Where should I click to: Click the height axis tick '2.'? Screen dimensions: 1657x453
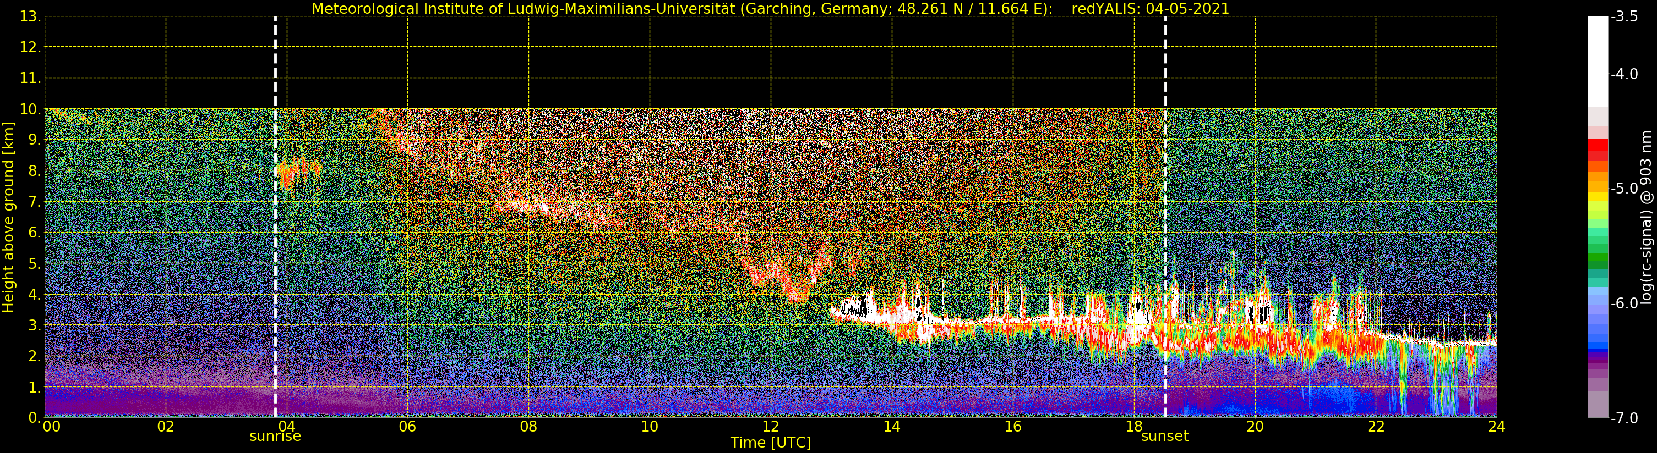(35, 356)
